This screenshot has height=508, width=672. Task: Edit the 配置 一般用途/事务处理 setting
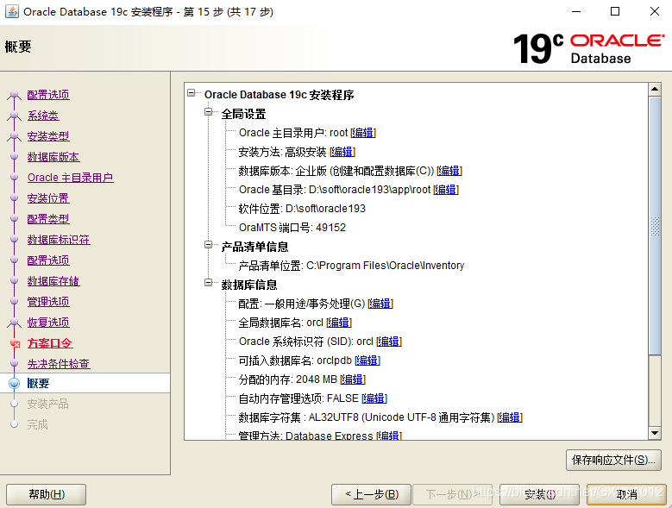tap(380, 304)
